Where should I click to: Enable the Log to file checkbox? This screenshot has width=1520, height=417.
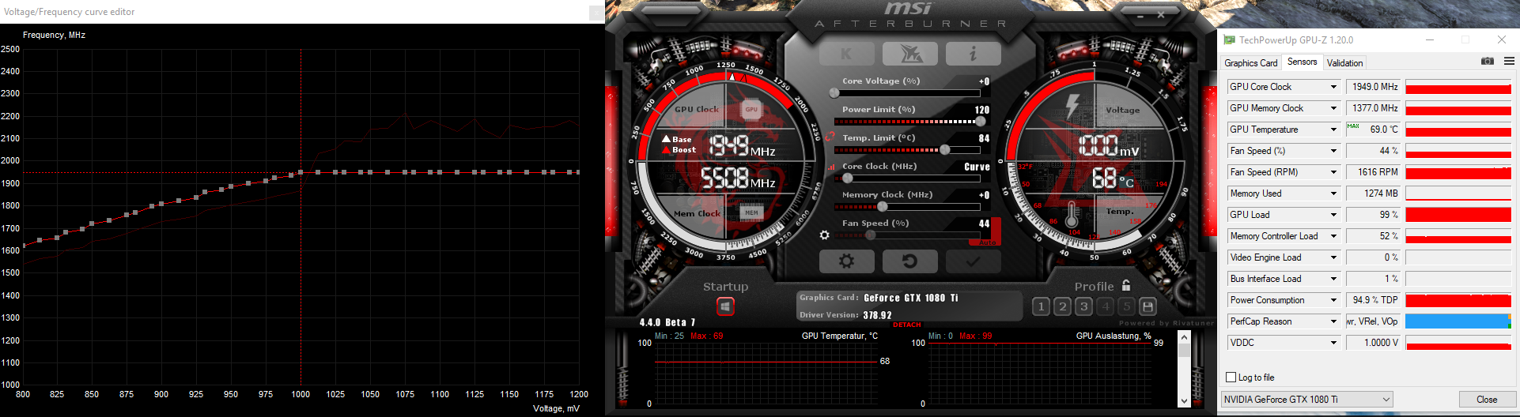(x=1231, y=378)
